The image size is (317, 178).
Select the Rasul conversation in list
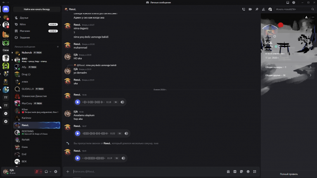(37, 125)
